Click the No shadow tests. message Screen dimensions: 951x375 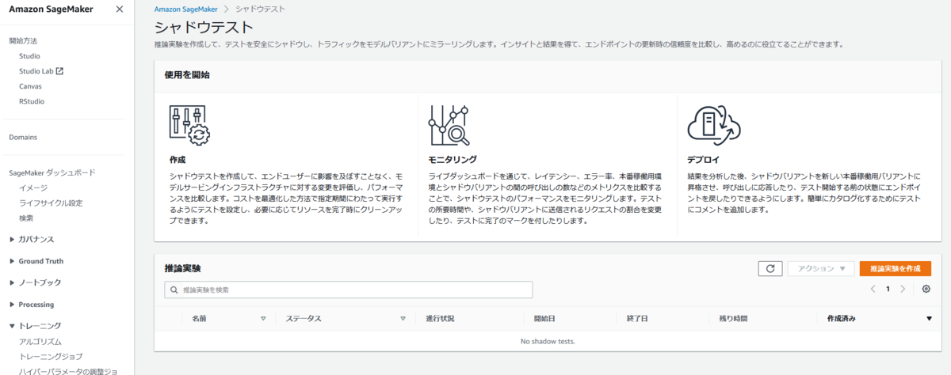547,341
